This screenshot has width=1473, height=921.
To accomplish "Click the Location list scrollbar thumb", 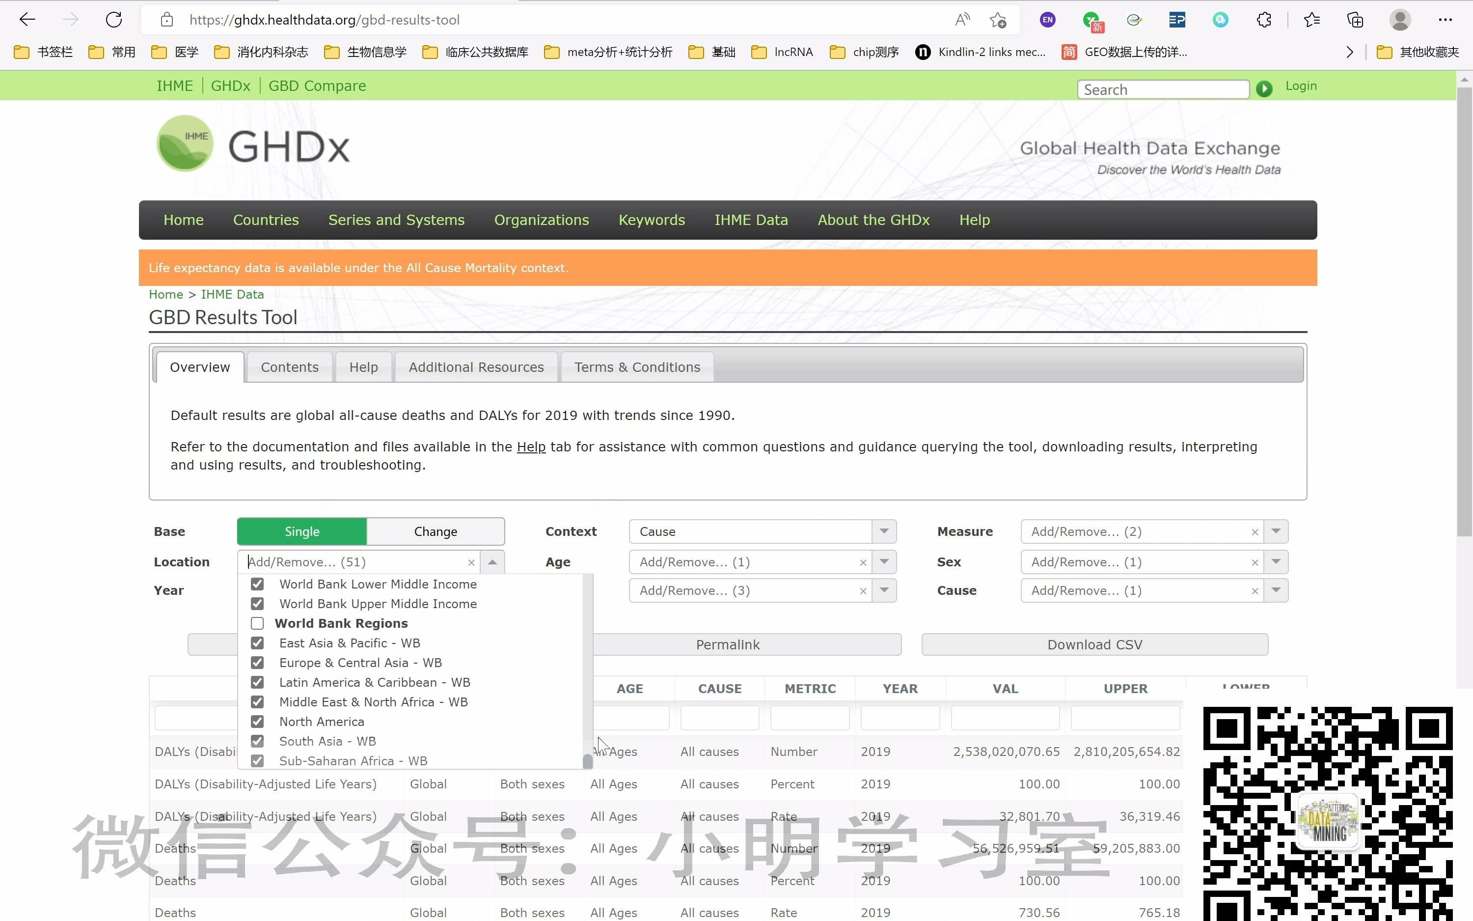I will pos(587,761).
